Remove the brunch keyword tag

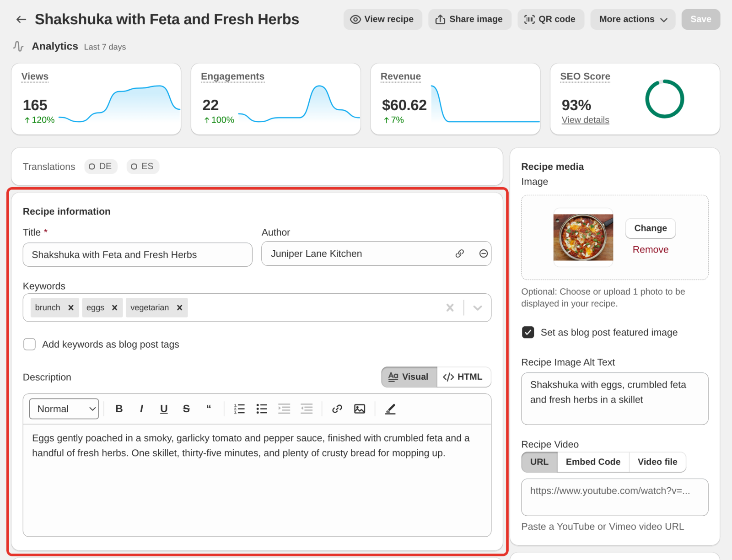71,307
